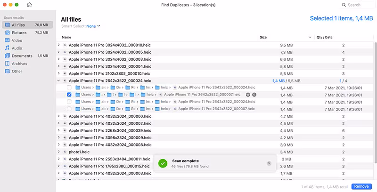Collapse the 2642x3522_000024.heic group

point(59,80)
